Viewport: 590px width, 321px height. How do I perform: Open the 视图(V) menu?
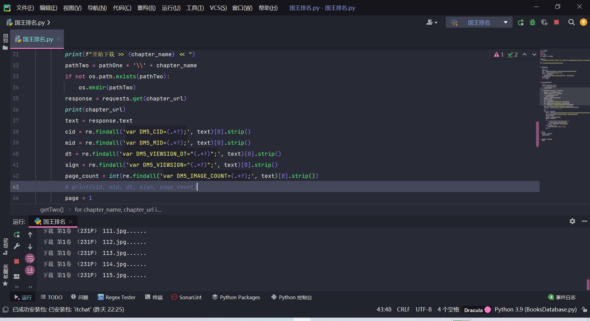(73, 8)
